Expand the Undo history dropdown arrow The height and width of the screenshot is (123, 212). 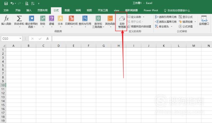15,3
